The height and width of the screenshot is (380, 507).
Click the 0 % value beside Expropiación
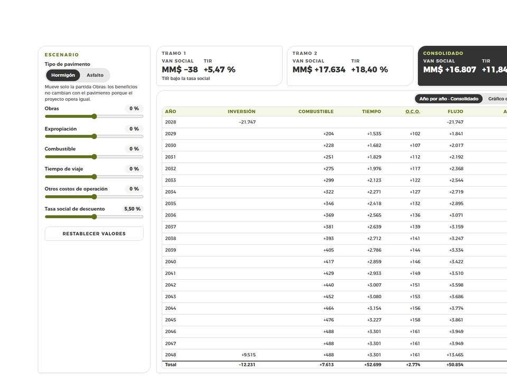pyautogui.click(x=134, y=129)
